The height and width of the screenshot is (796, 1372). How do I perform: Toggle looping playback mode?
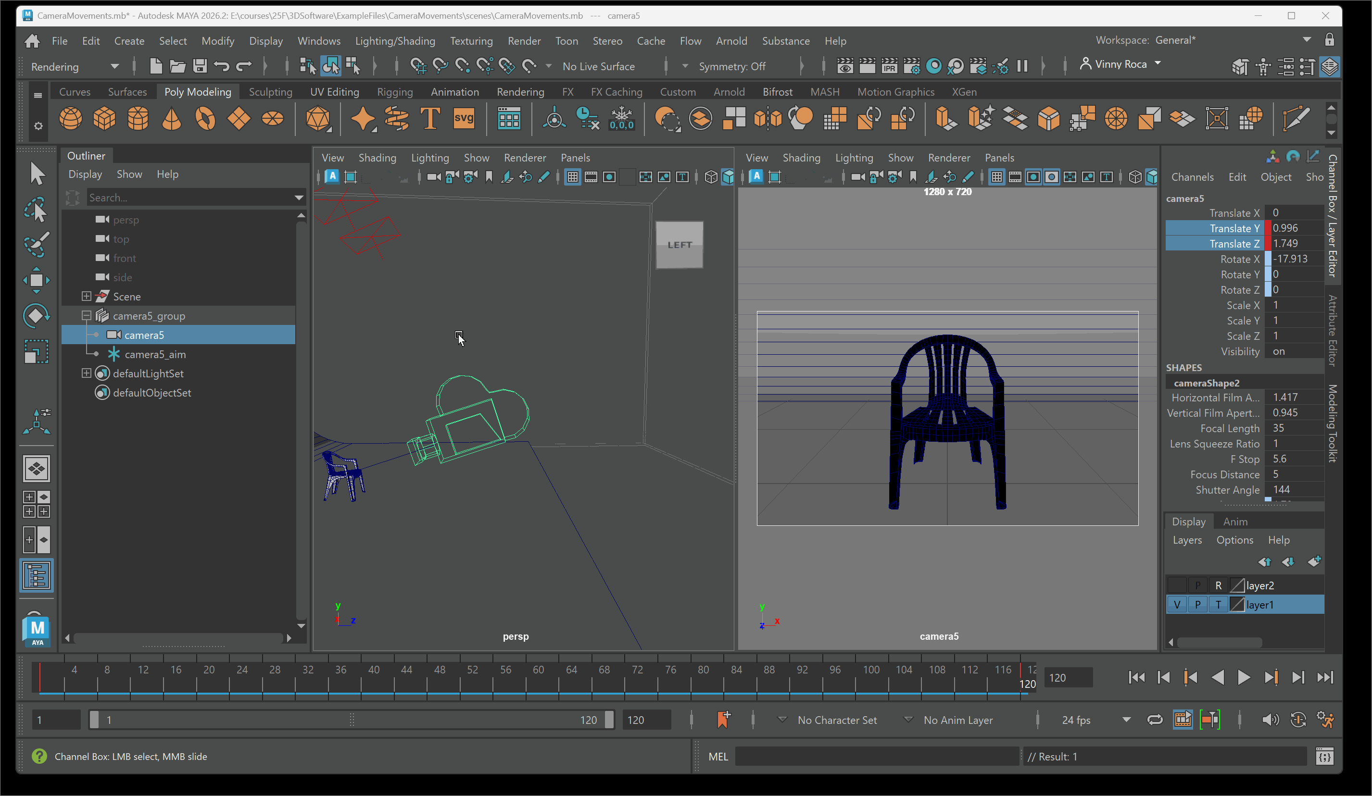coord(1154,720)
